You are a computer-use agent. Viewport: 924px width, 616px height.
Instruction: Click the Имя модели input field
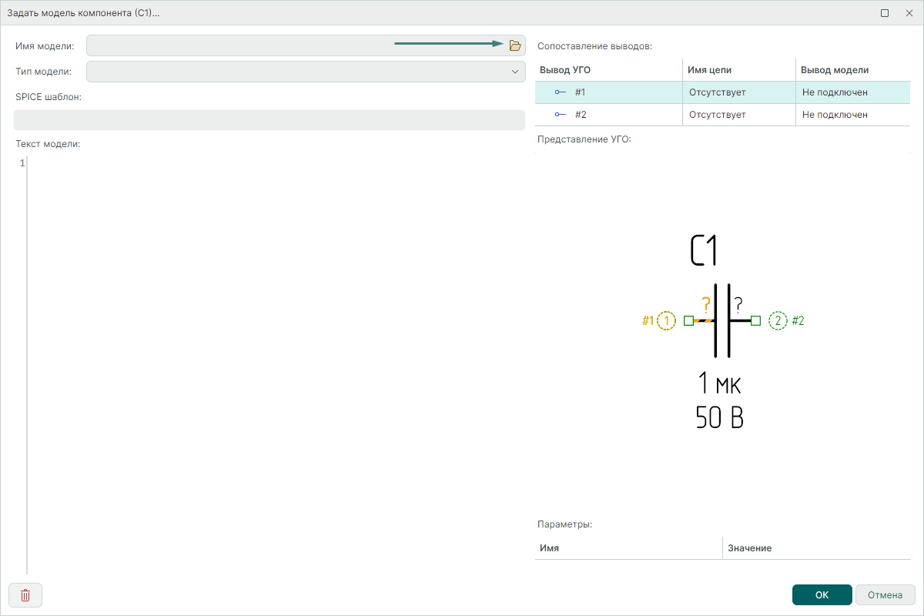click(293, 45)
